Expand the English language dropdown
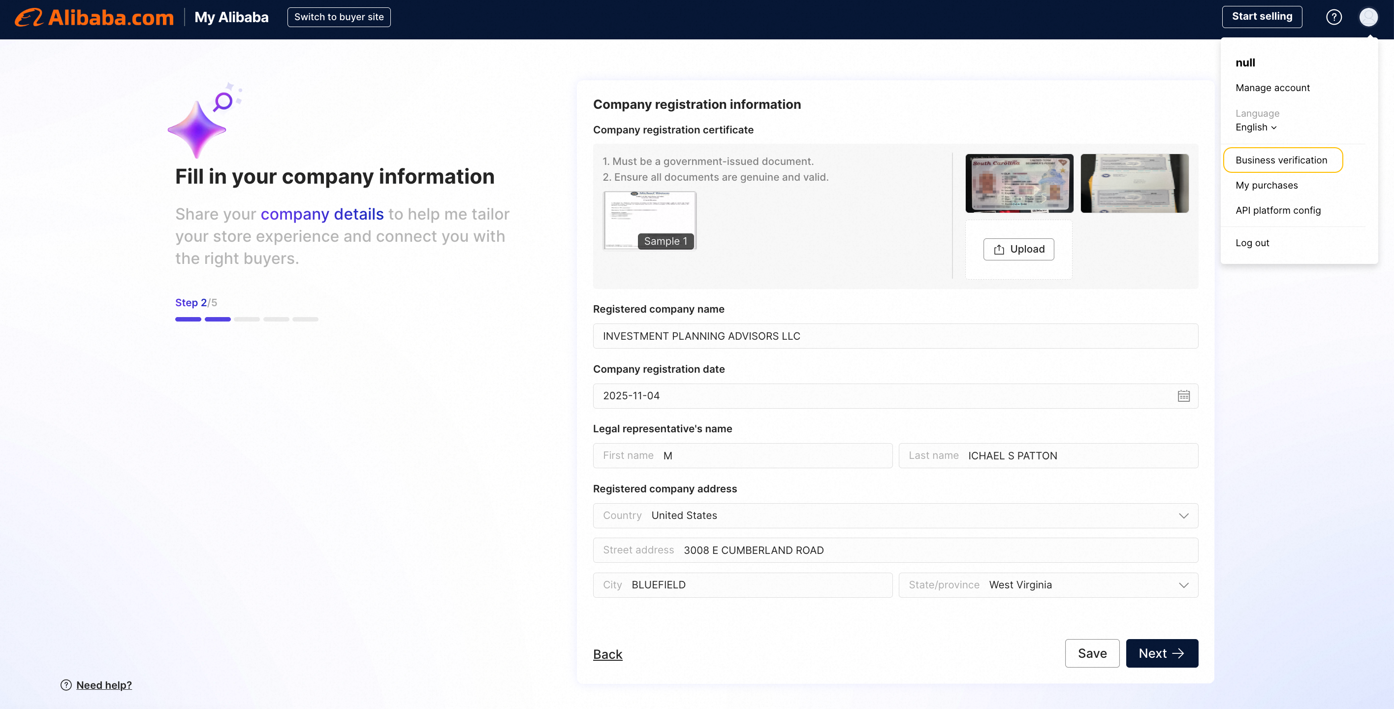1394x709 pixels. pos(1256,127)
